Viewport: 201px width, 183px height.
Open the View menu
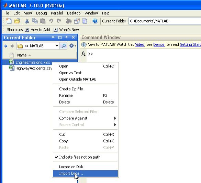(28, 13)
